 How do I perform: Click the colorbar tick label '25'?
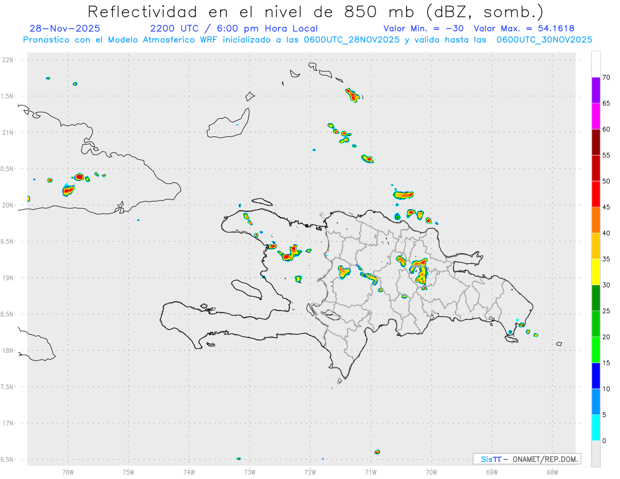[606, 311]
